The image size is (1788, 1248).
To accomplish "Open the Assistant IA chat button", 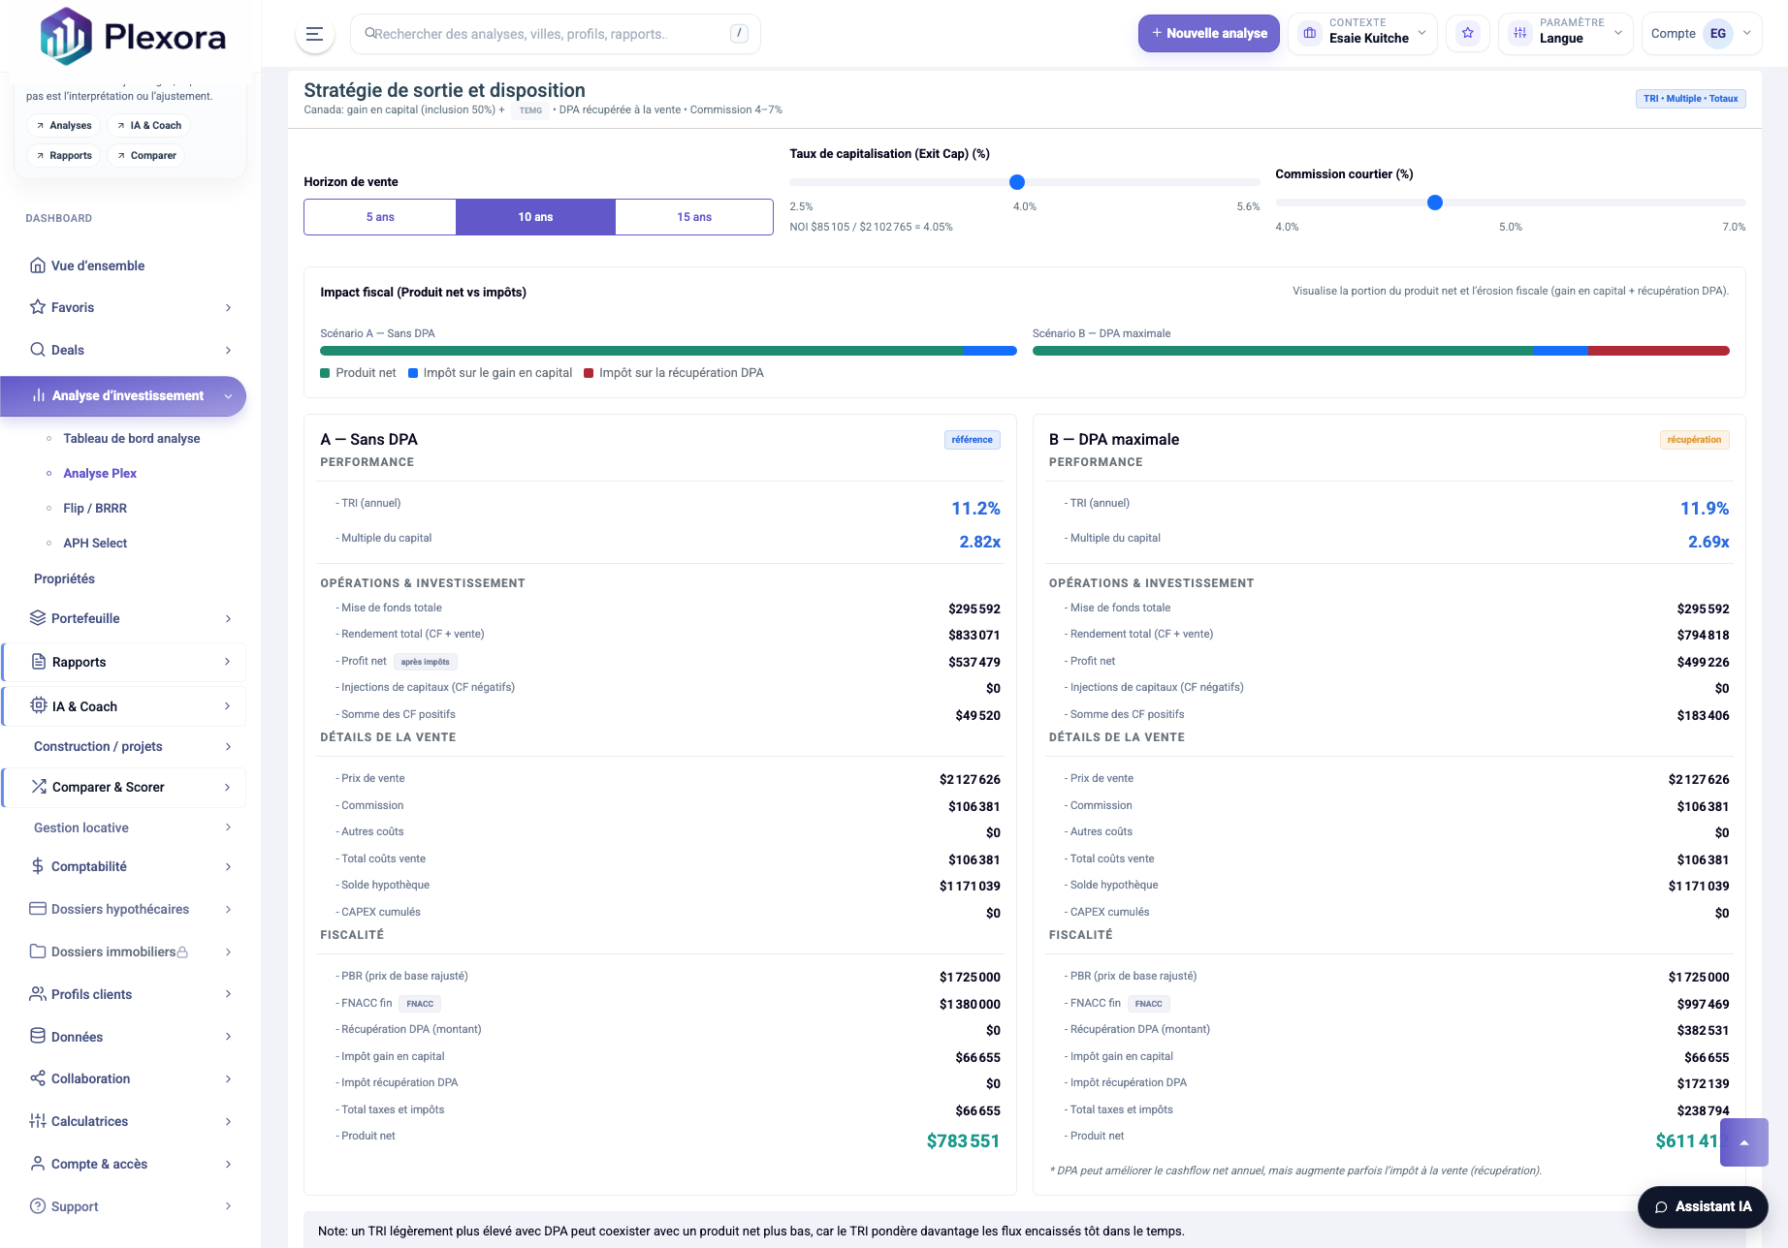I will tap(1702, 1206).
